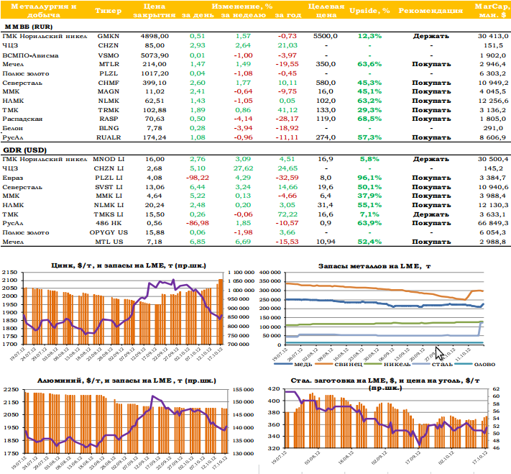Click the 'Целевая цена' header

click(x=326, y=11)
